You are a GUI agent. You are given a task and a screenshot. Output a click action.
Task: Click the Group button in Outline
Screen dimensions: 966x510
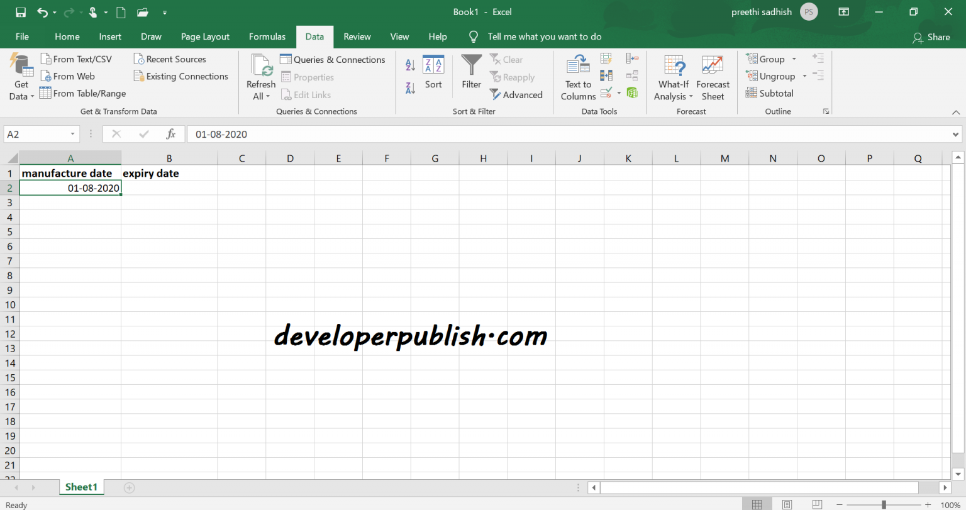(769, 58)
